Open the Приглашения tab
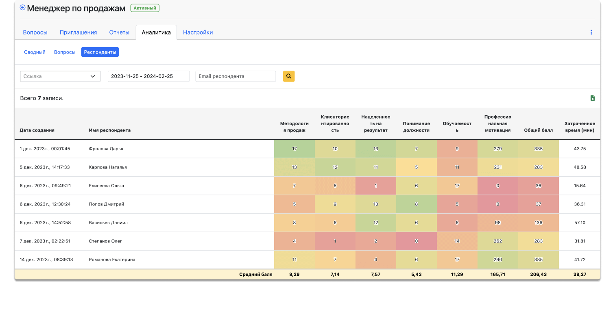The height and width of the screenshot is (320, 615). pos(78,32)
